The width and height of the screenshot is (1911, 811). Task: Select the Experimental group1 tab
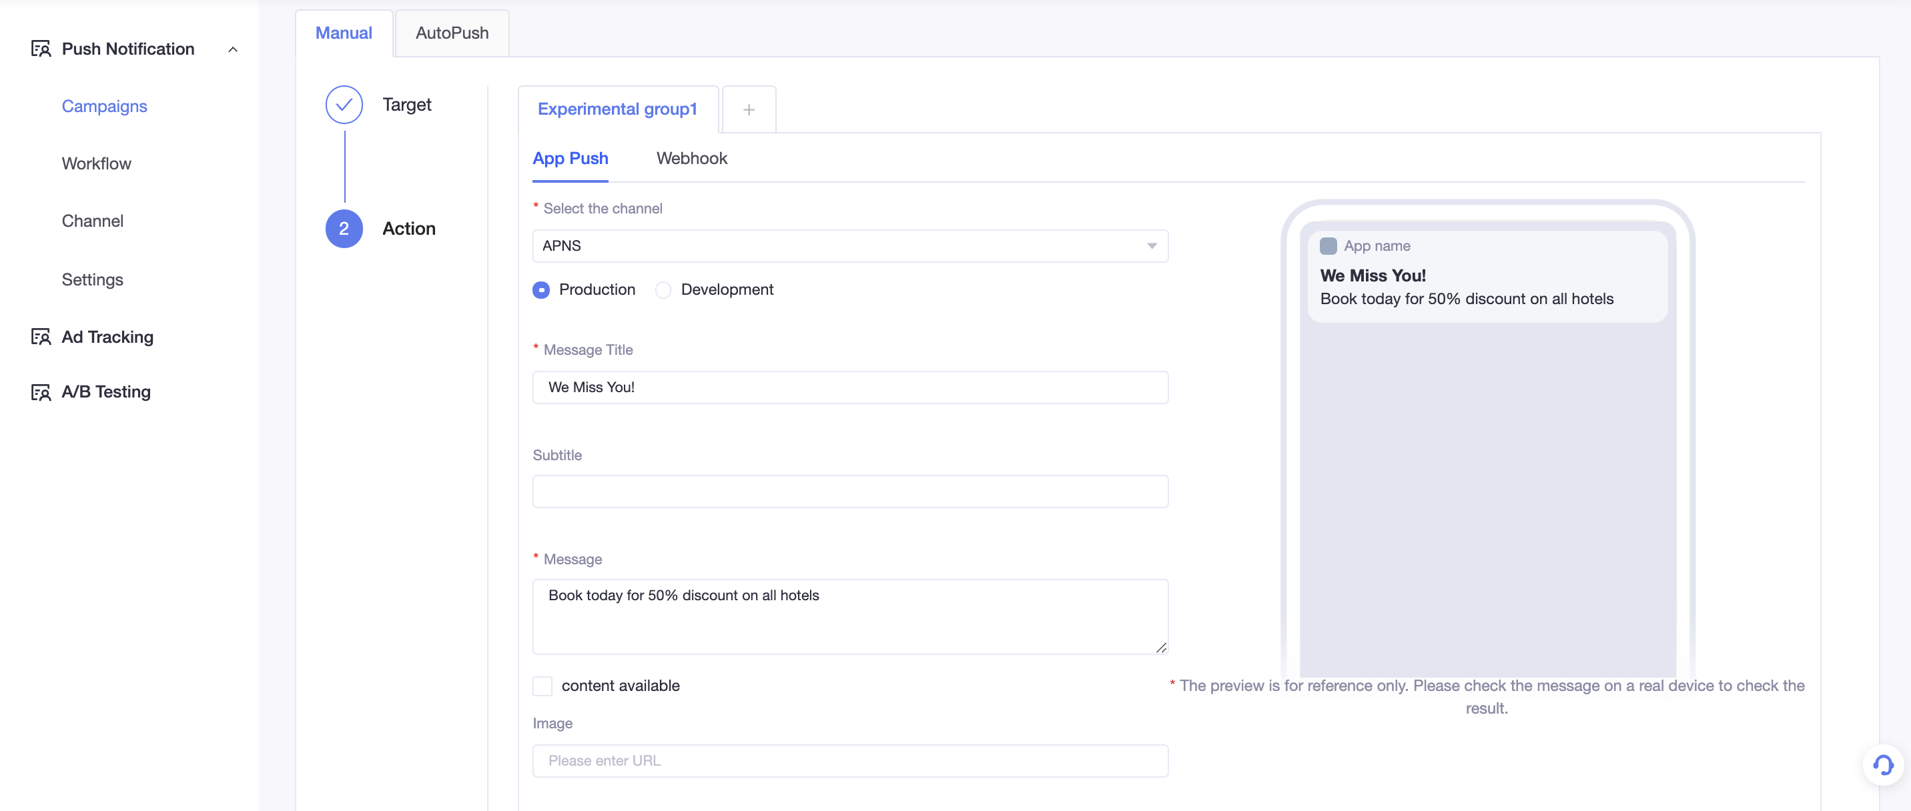(617, 109)
